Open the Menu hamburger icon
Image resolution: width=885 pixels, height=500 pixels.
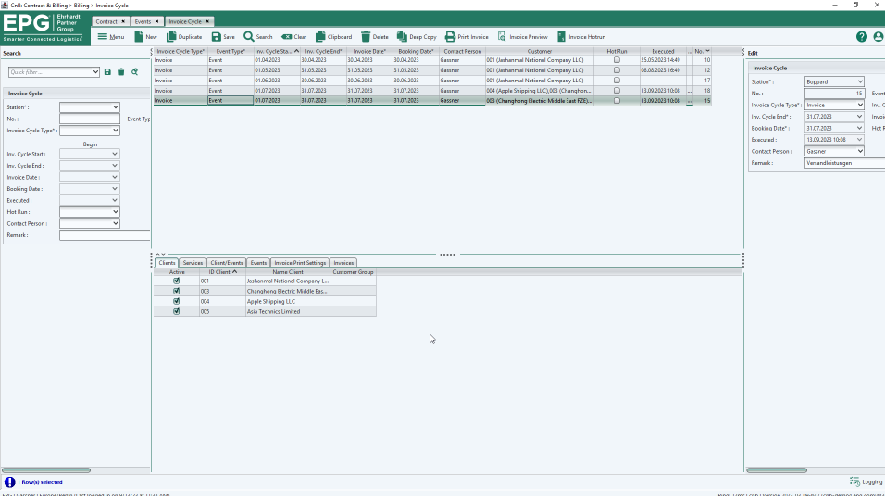point(102,37)
